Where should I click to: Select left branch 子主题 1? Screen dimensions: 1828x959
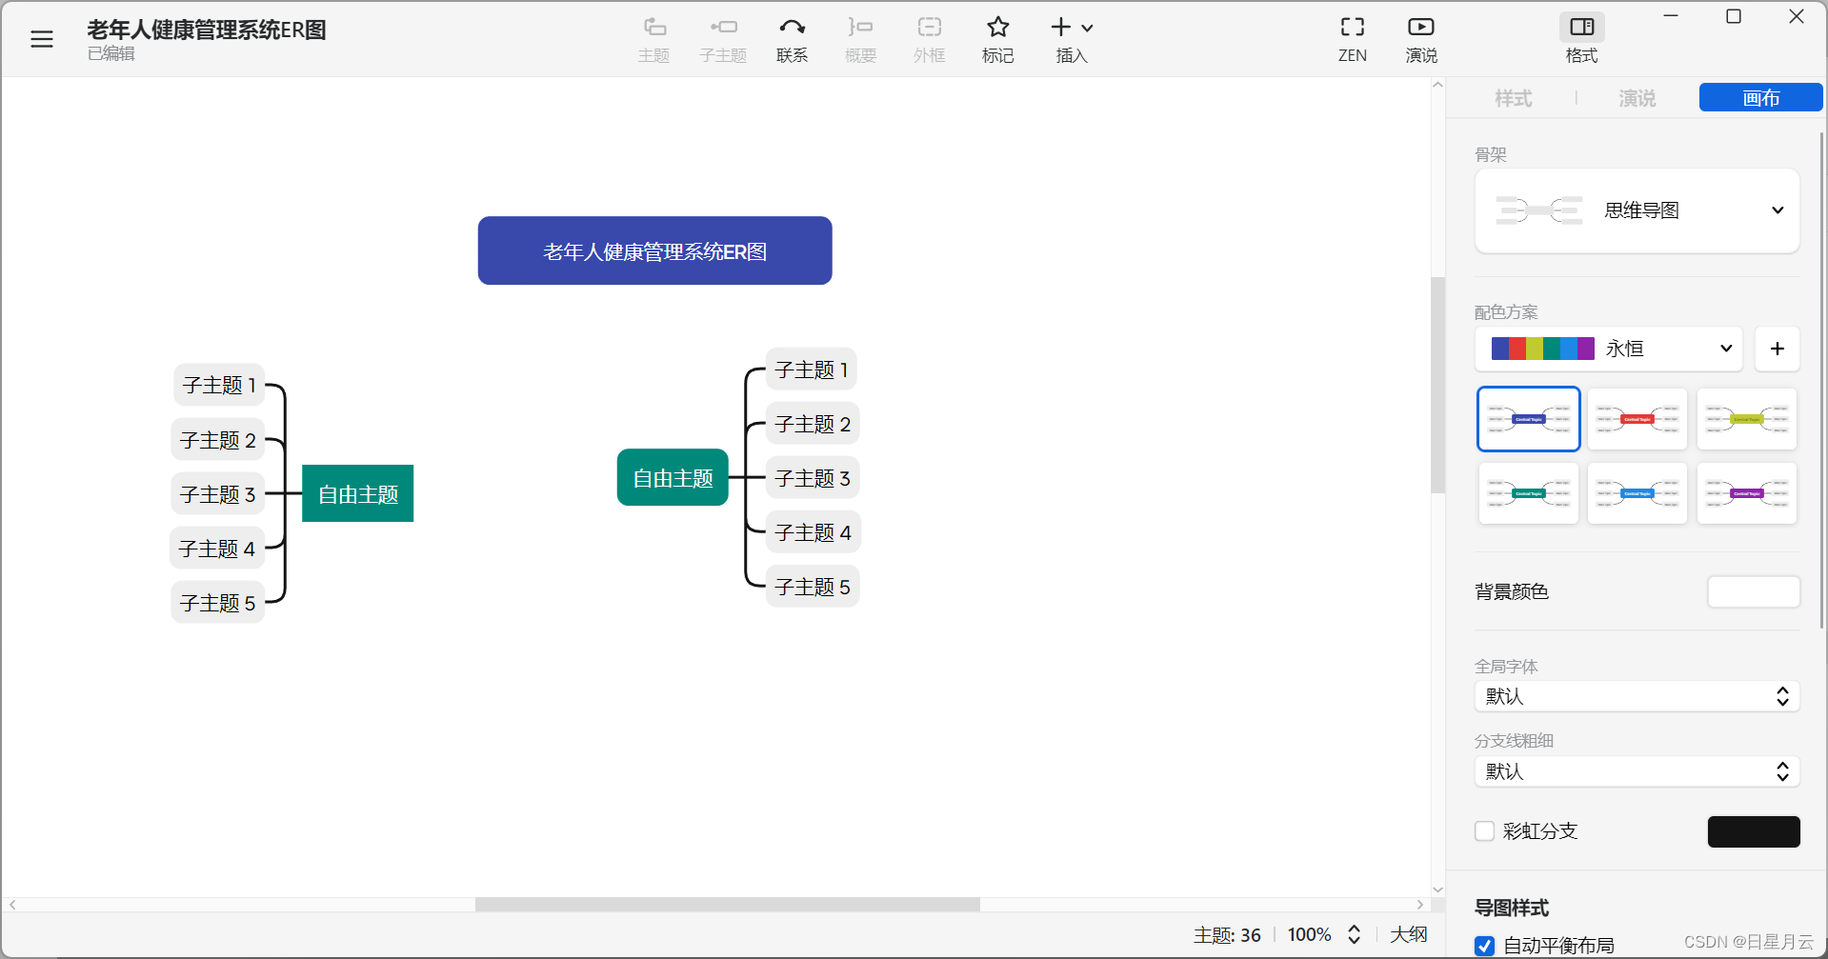tap(219, 385)
